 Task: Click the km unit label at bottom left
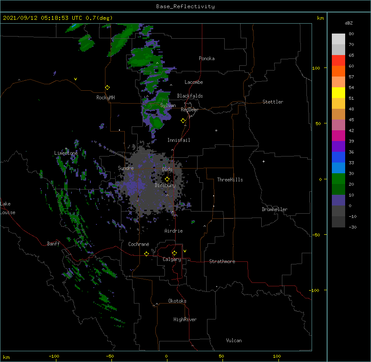(x=6, y=357)
